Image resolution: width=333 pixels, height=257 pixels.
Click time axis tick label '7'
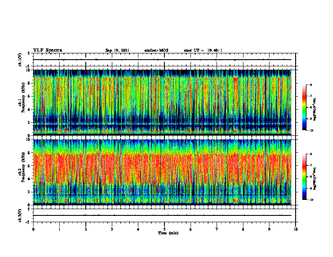point(217,229)
